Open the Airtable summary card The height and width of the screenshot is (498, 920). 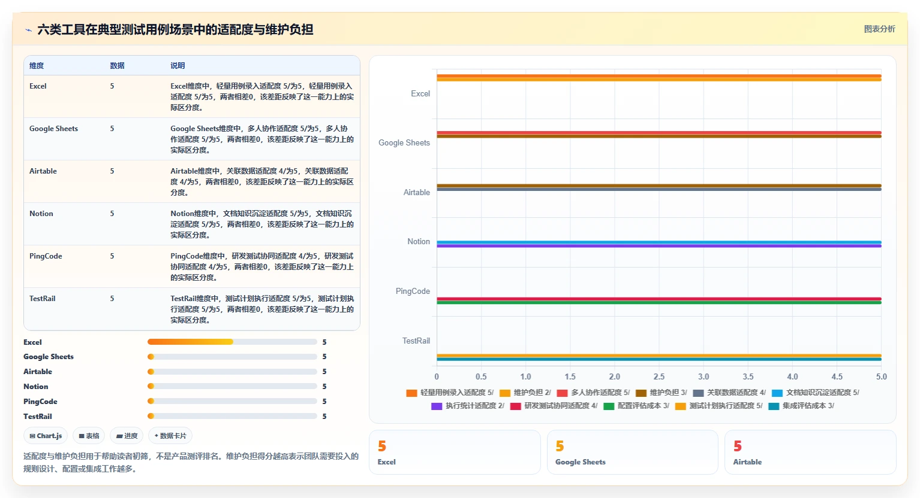(x=810, y=453)
